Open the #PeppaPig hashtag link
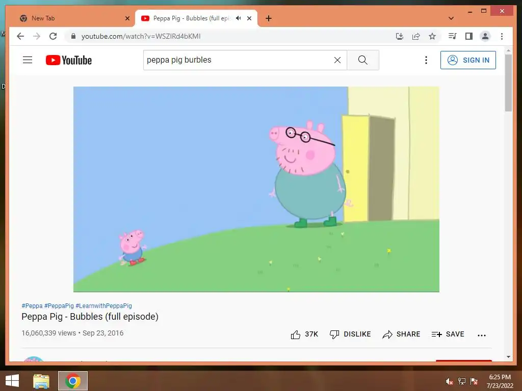Screen dimensions: 522x391 (59, 306)
